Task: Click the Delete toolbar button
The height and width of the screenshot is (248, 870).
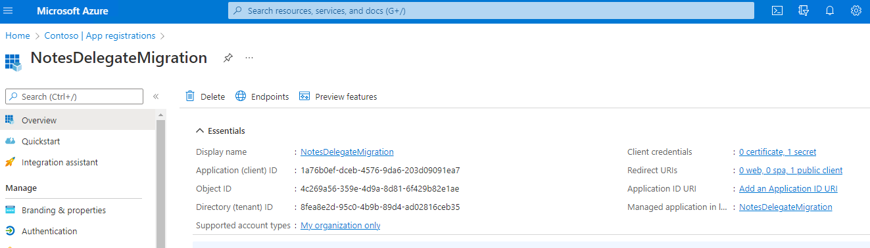Action: (x=205, y=96)
